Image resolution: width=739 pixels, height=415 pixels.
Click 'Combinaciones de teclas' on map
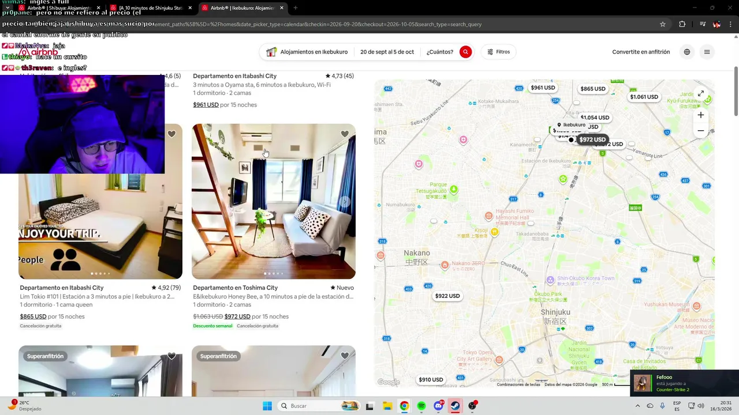point(519,384)
